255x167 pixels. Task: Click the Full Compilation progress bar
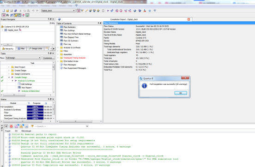35,107
